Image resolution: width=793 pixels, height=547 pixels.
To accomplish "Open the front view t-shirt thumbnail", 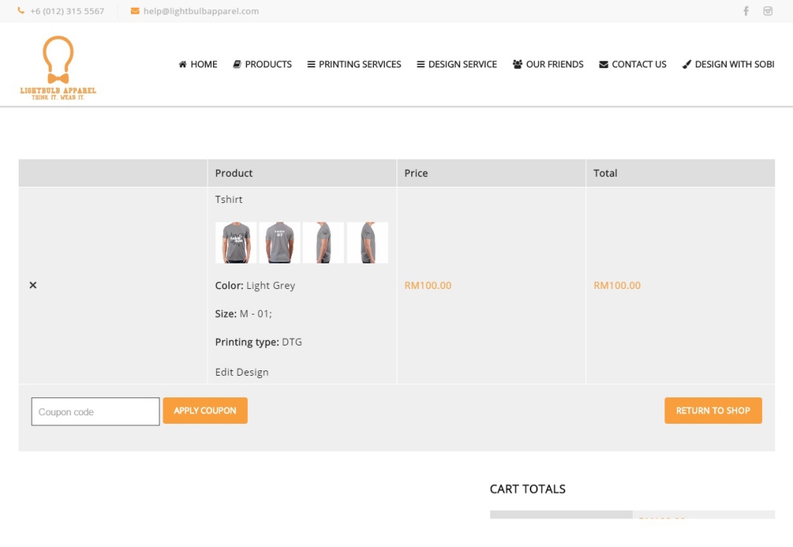I will tap(235, 243).
